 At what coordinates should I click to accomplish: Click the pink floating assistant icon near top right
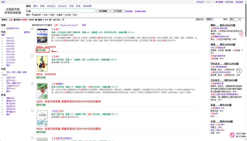click(x=241, y=34)
